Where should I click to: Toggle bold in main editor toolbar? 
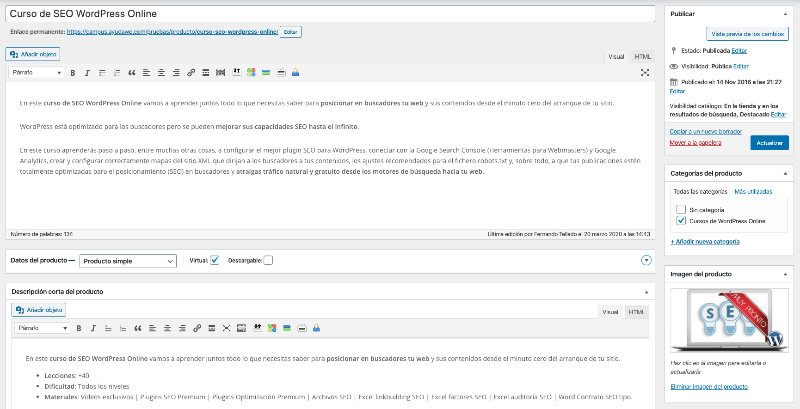pos(73,73)
